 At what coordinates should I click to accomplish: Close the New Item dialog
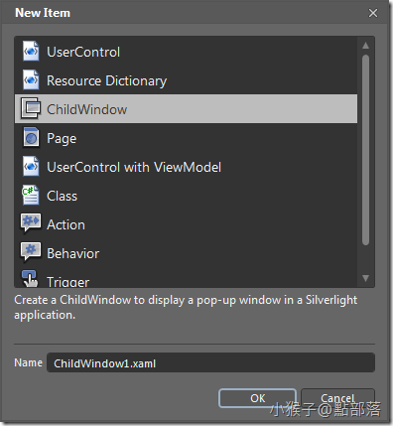tap(373, 13)
